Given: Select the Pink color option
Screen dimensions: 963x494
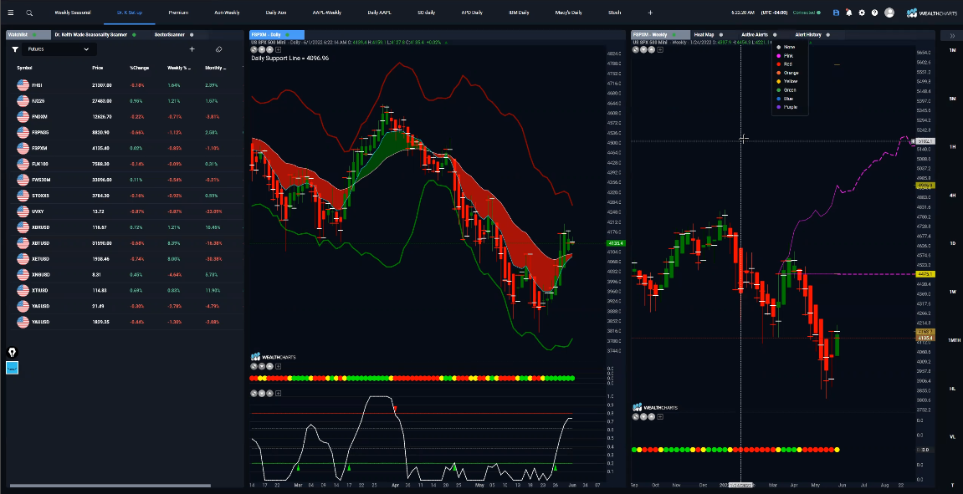Looking at the screenshot, I should [790, 56].
